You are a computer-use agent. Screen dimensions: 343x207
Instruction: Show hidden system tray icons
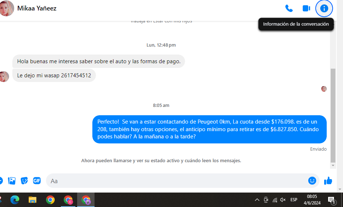tap(257, 200)
